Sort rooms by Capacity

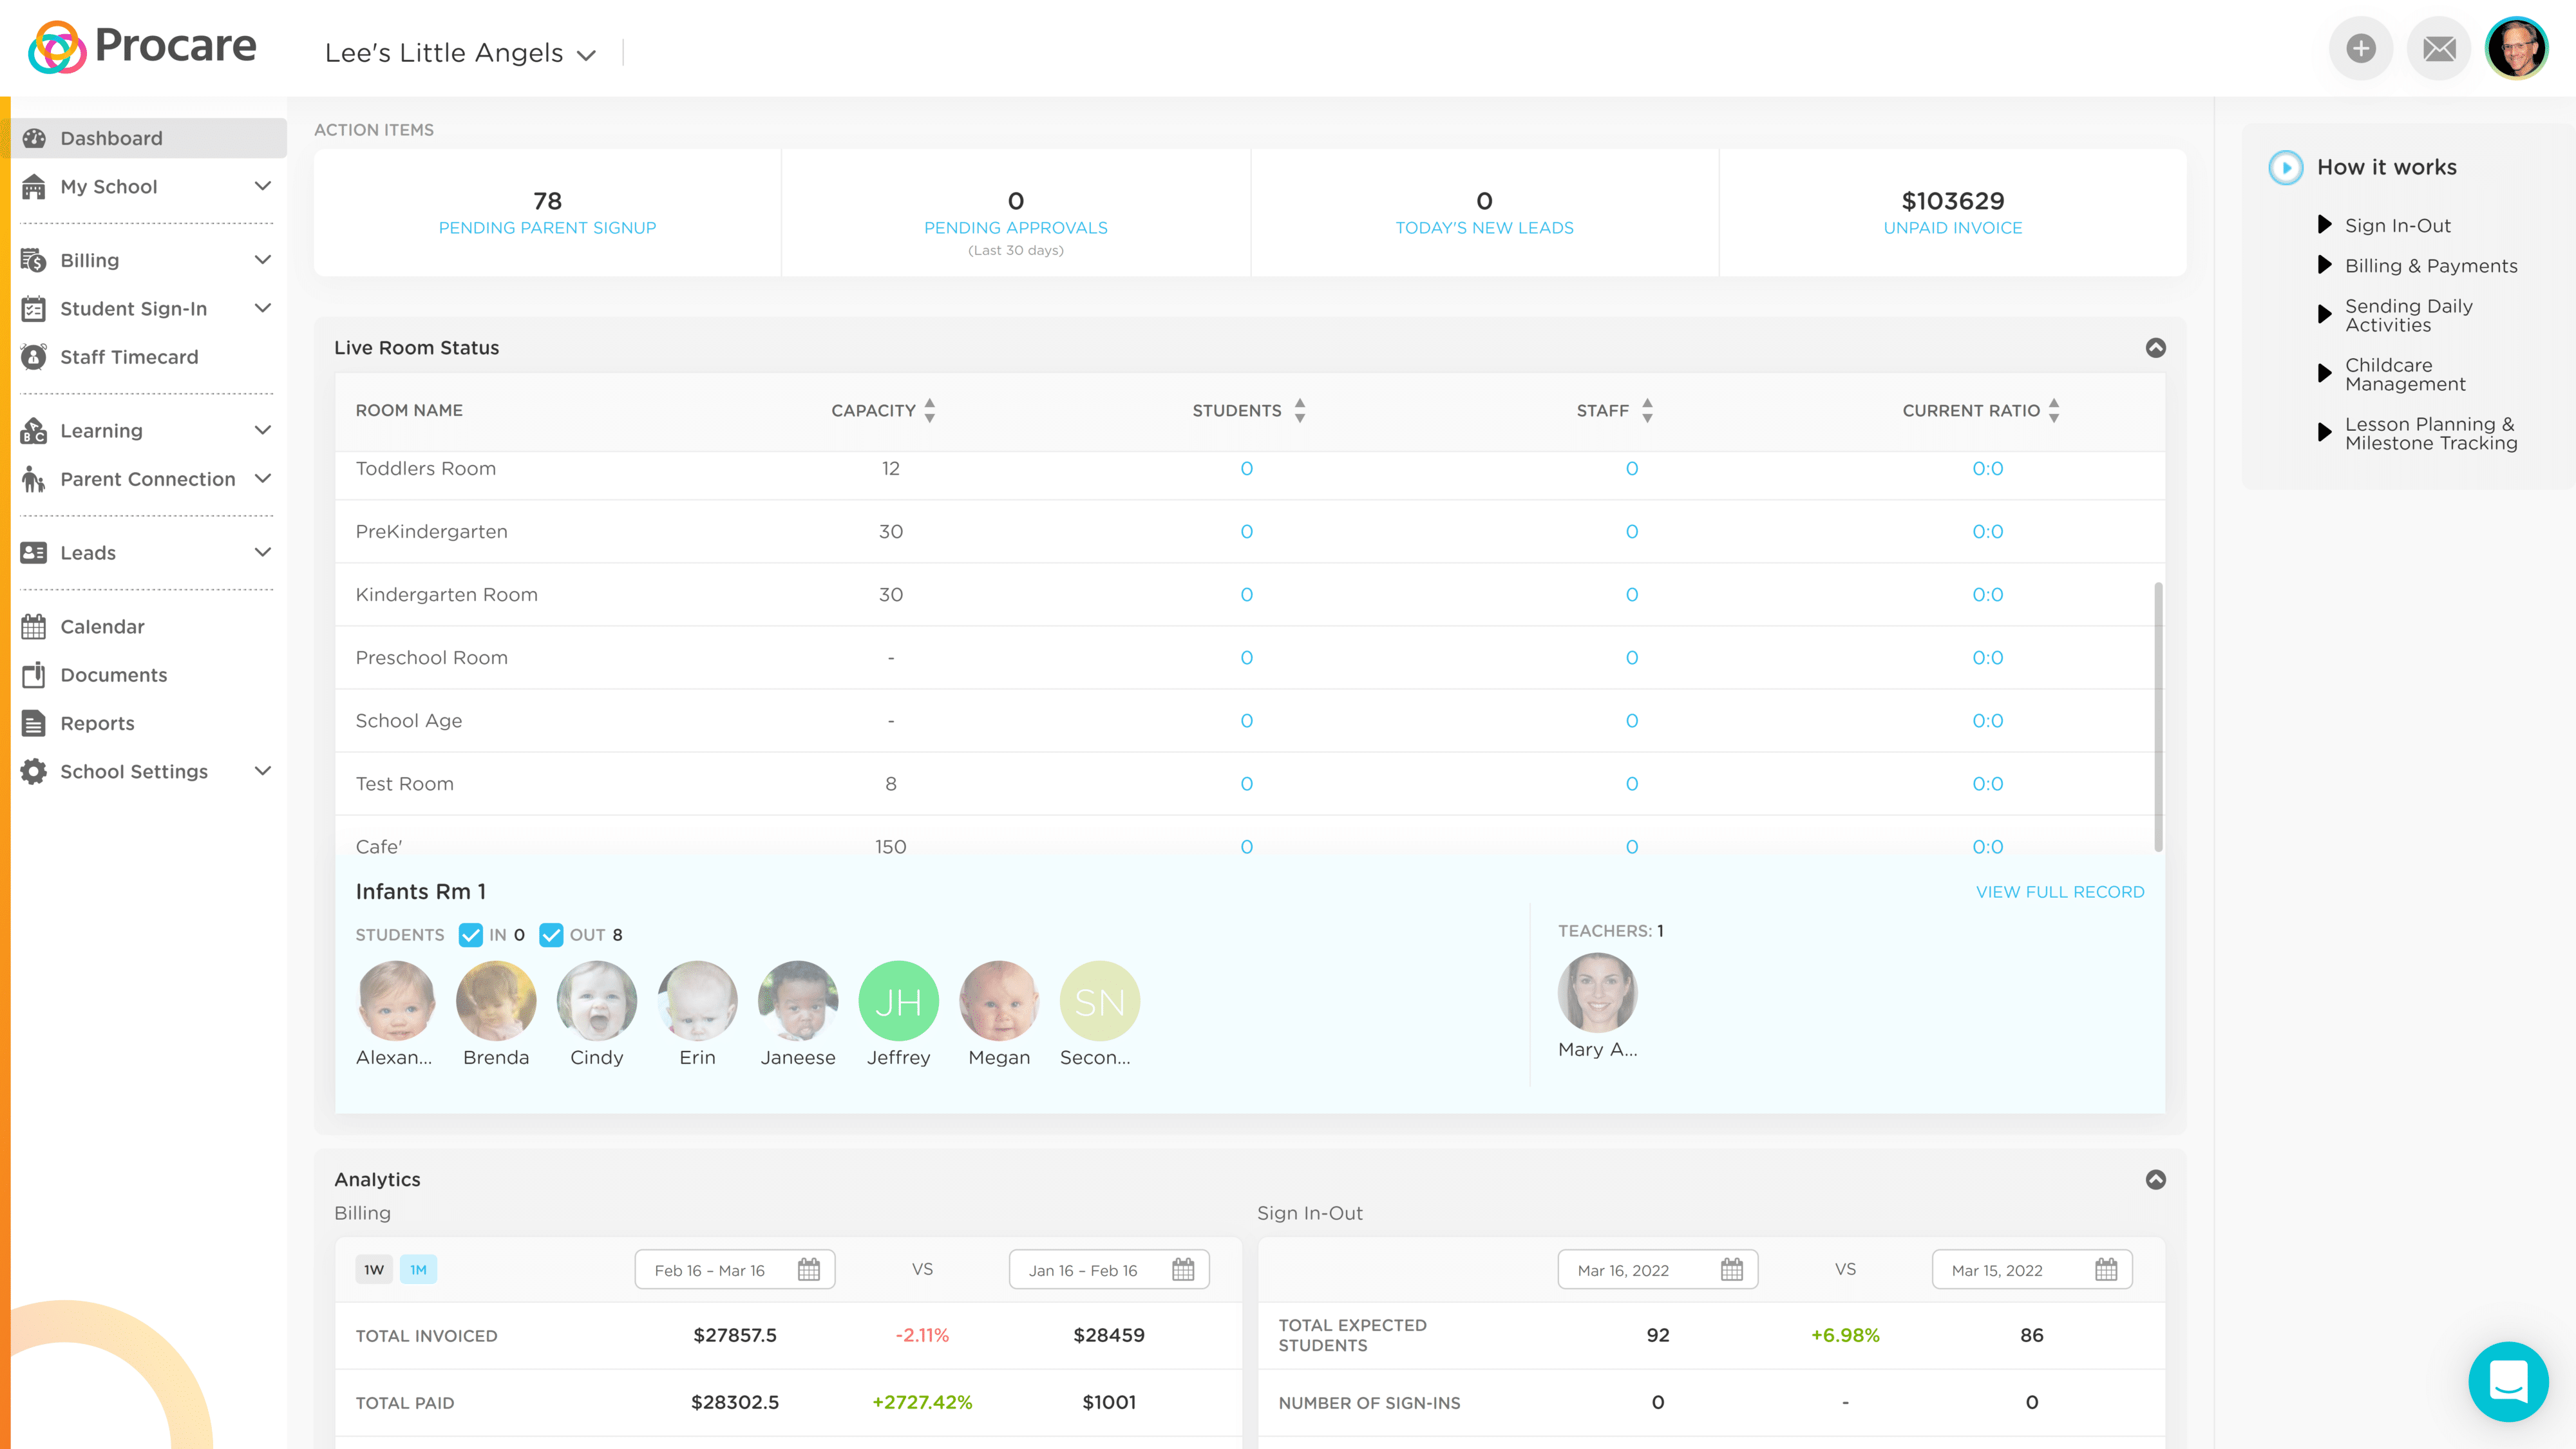click(930, 410)
